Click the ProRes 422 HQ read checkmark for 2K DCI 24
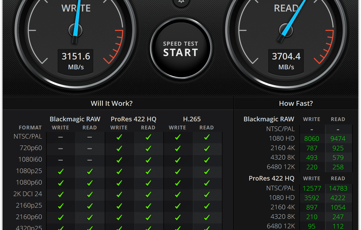Screen dimensions: 361x230 (x=148, y=195)
